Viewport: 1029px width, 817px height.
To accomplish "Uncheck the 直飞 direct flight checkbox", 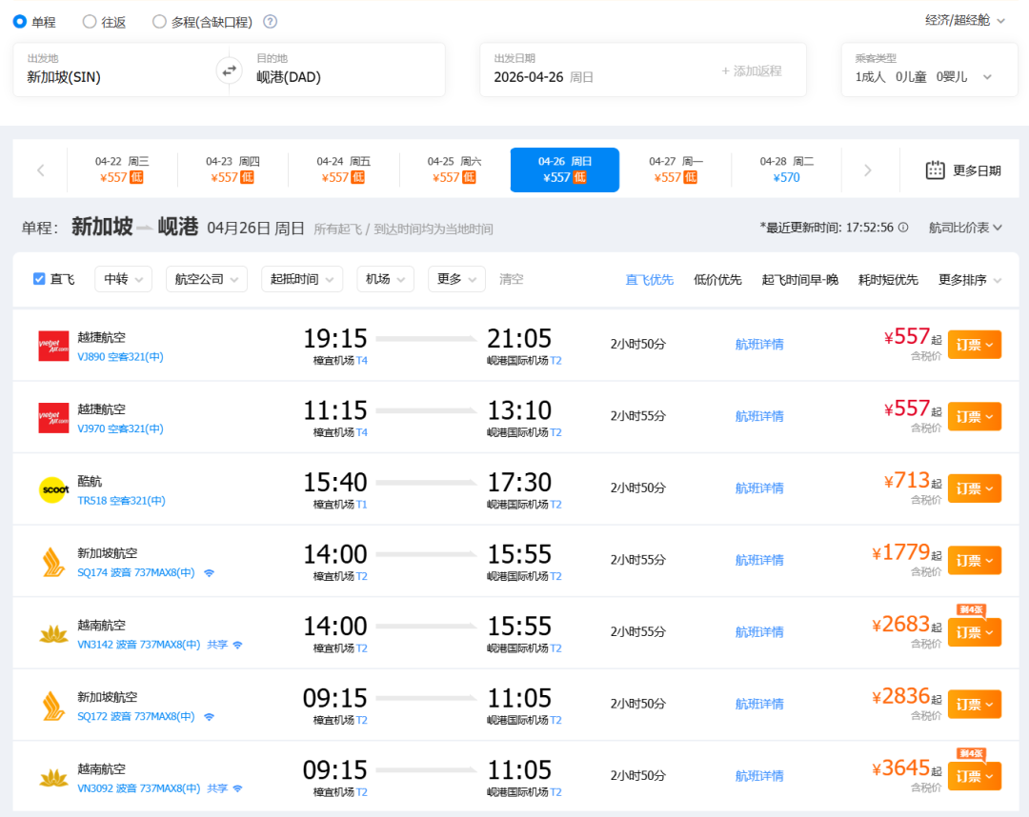I will point(39,279).
